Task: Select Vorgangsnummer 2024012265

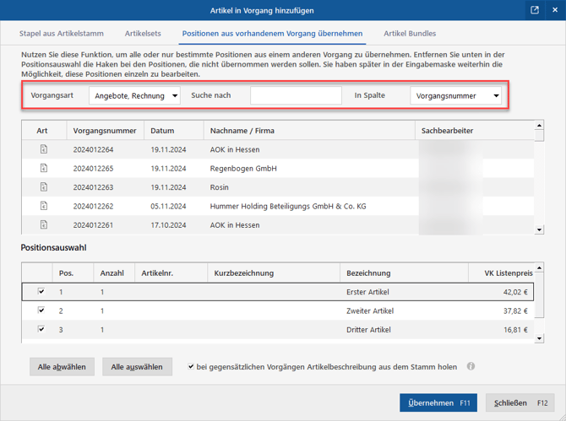Action: pyautogui.click(x=93, y=169)
